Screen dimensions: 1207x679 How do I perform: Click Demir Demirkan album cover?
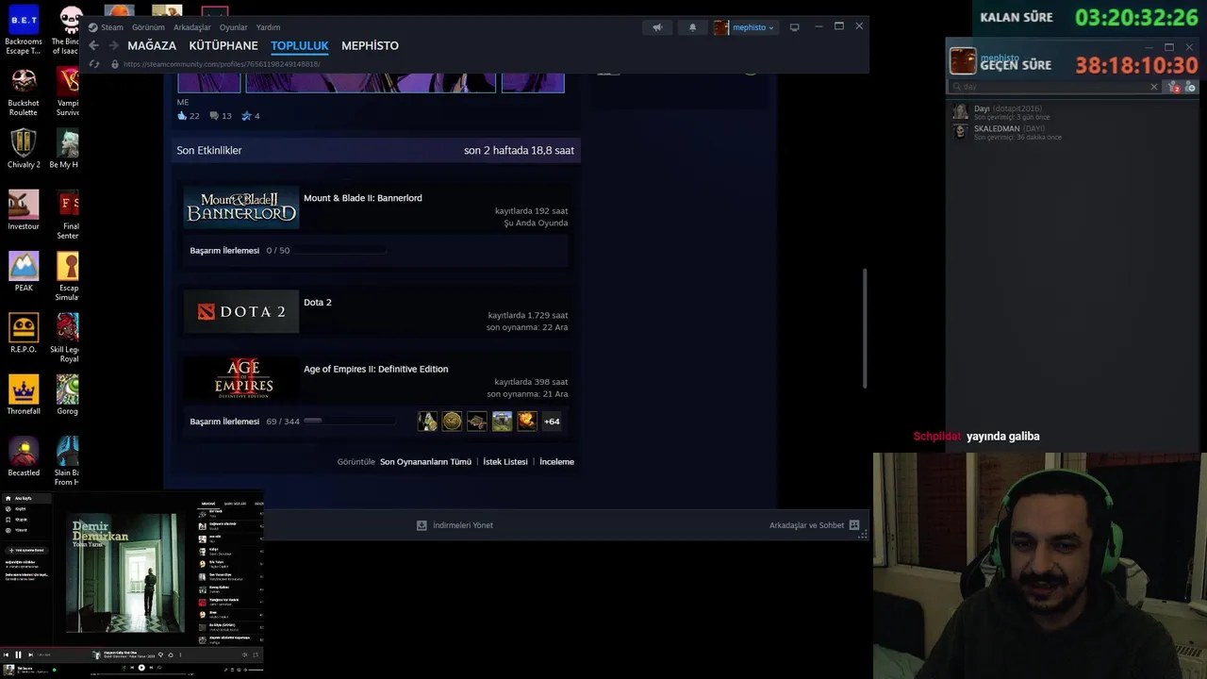125,572
